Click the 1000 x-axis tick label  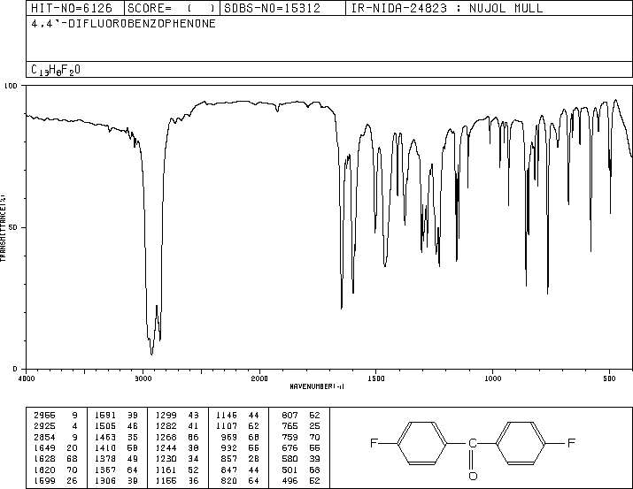click(x=492, y=378)
